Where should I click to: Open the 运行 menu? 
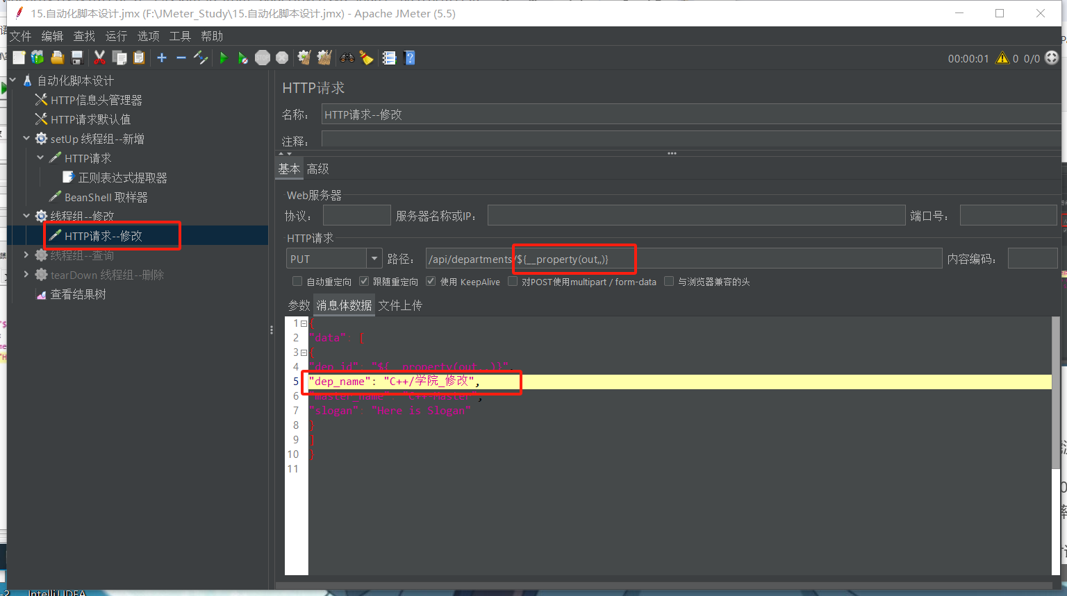click(116, 36)
